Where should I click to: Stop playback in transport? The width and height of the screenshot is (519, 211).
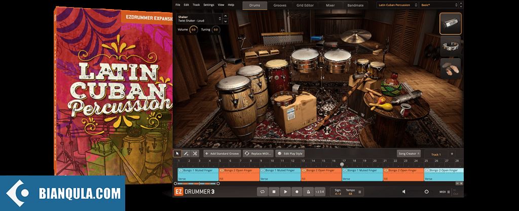tap(274, 192)
